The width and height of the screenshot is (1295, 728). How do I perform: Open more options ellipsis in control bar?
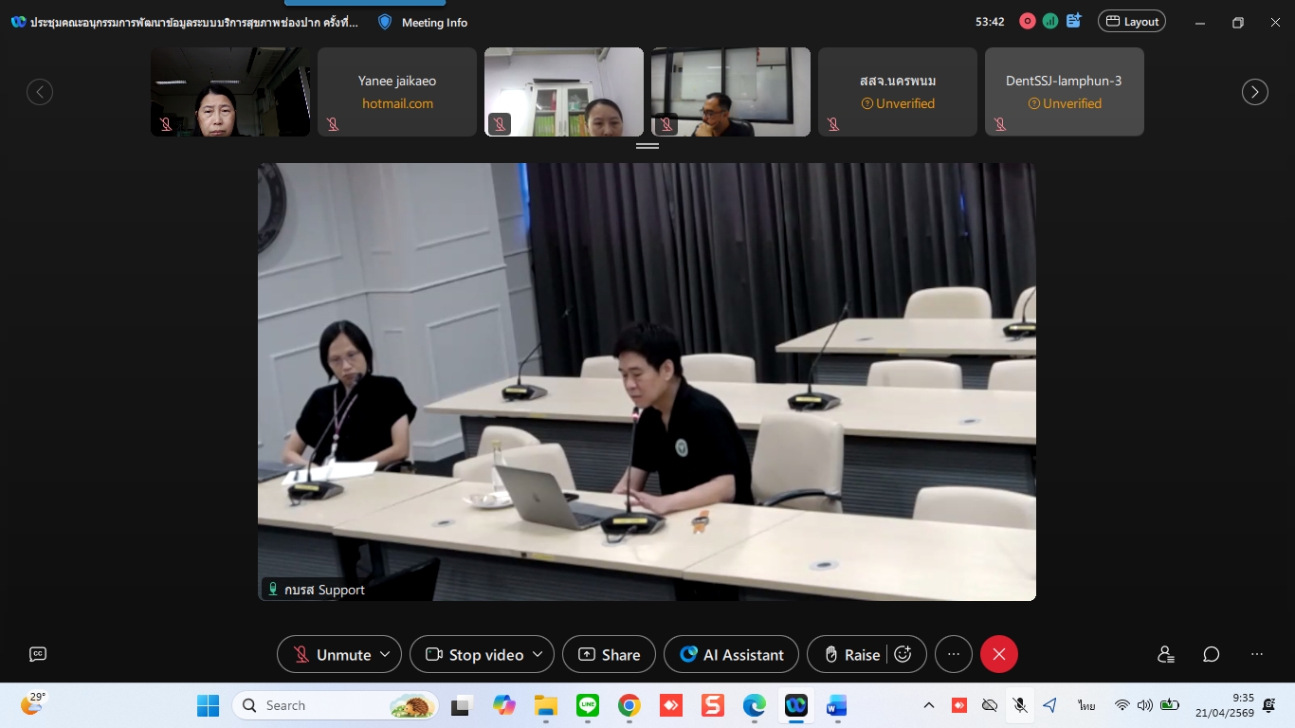click(954, 654)
